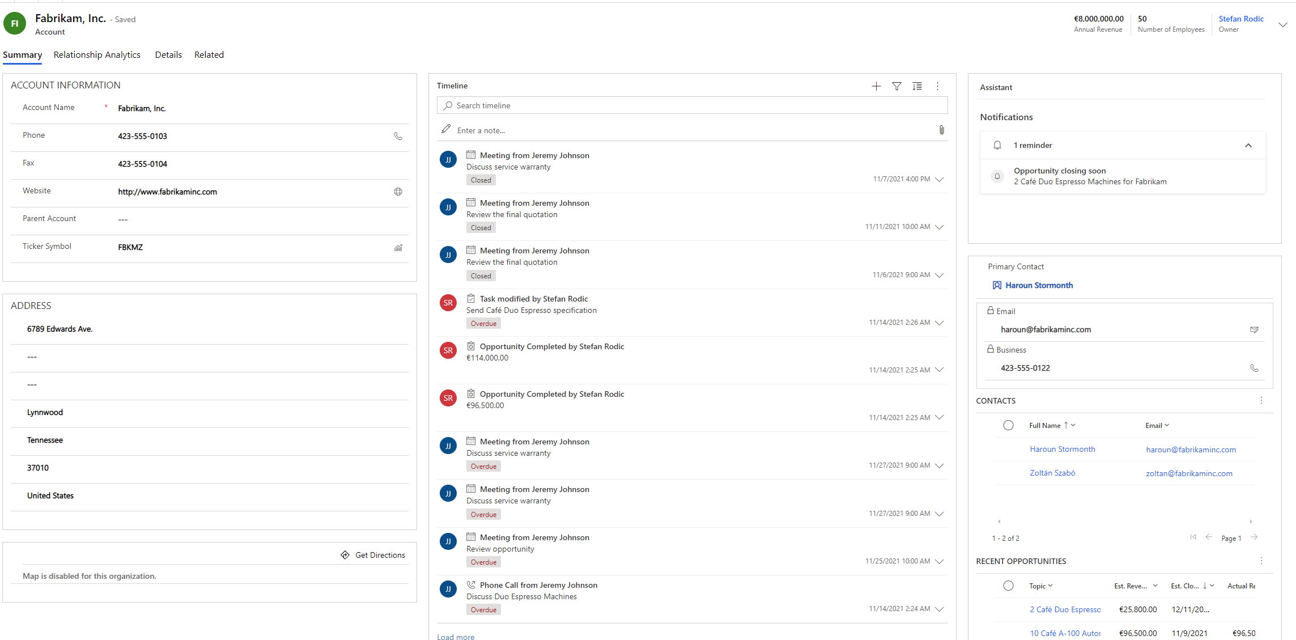Click the Opportunity closing soon reminder card
The width and height of the screenshot is (1296, 640).
(x=1123, y=176)
